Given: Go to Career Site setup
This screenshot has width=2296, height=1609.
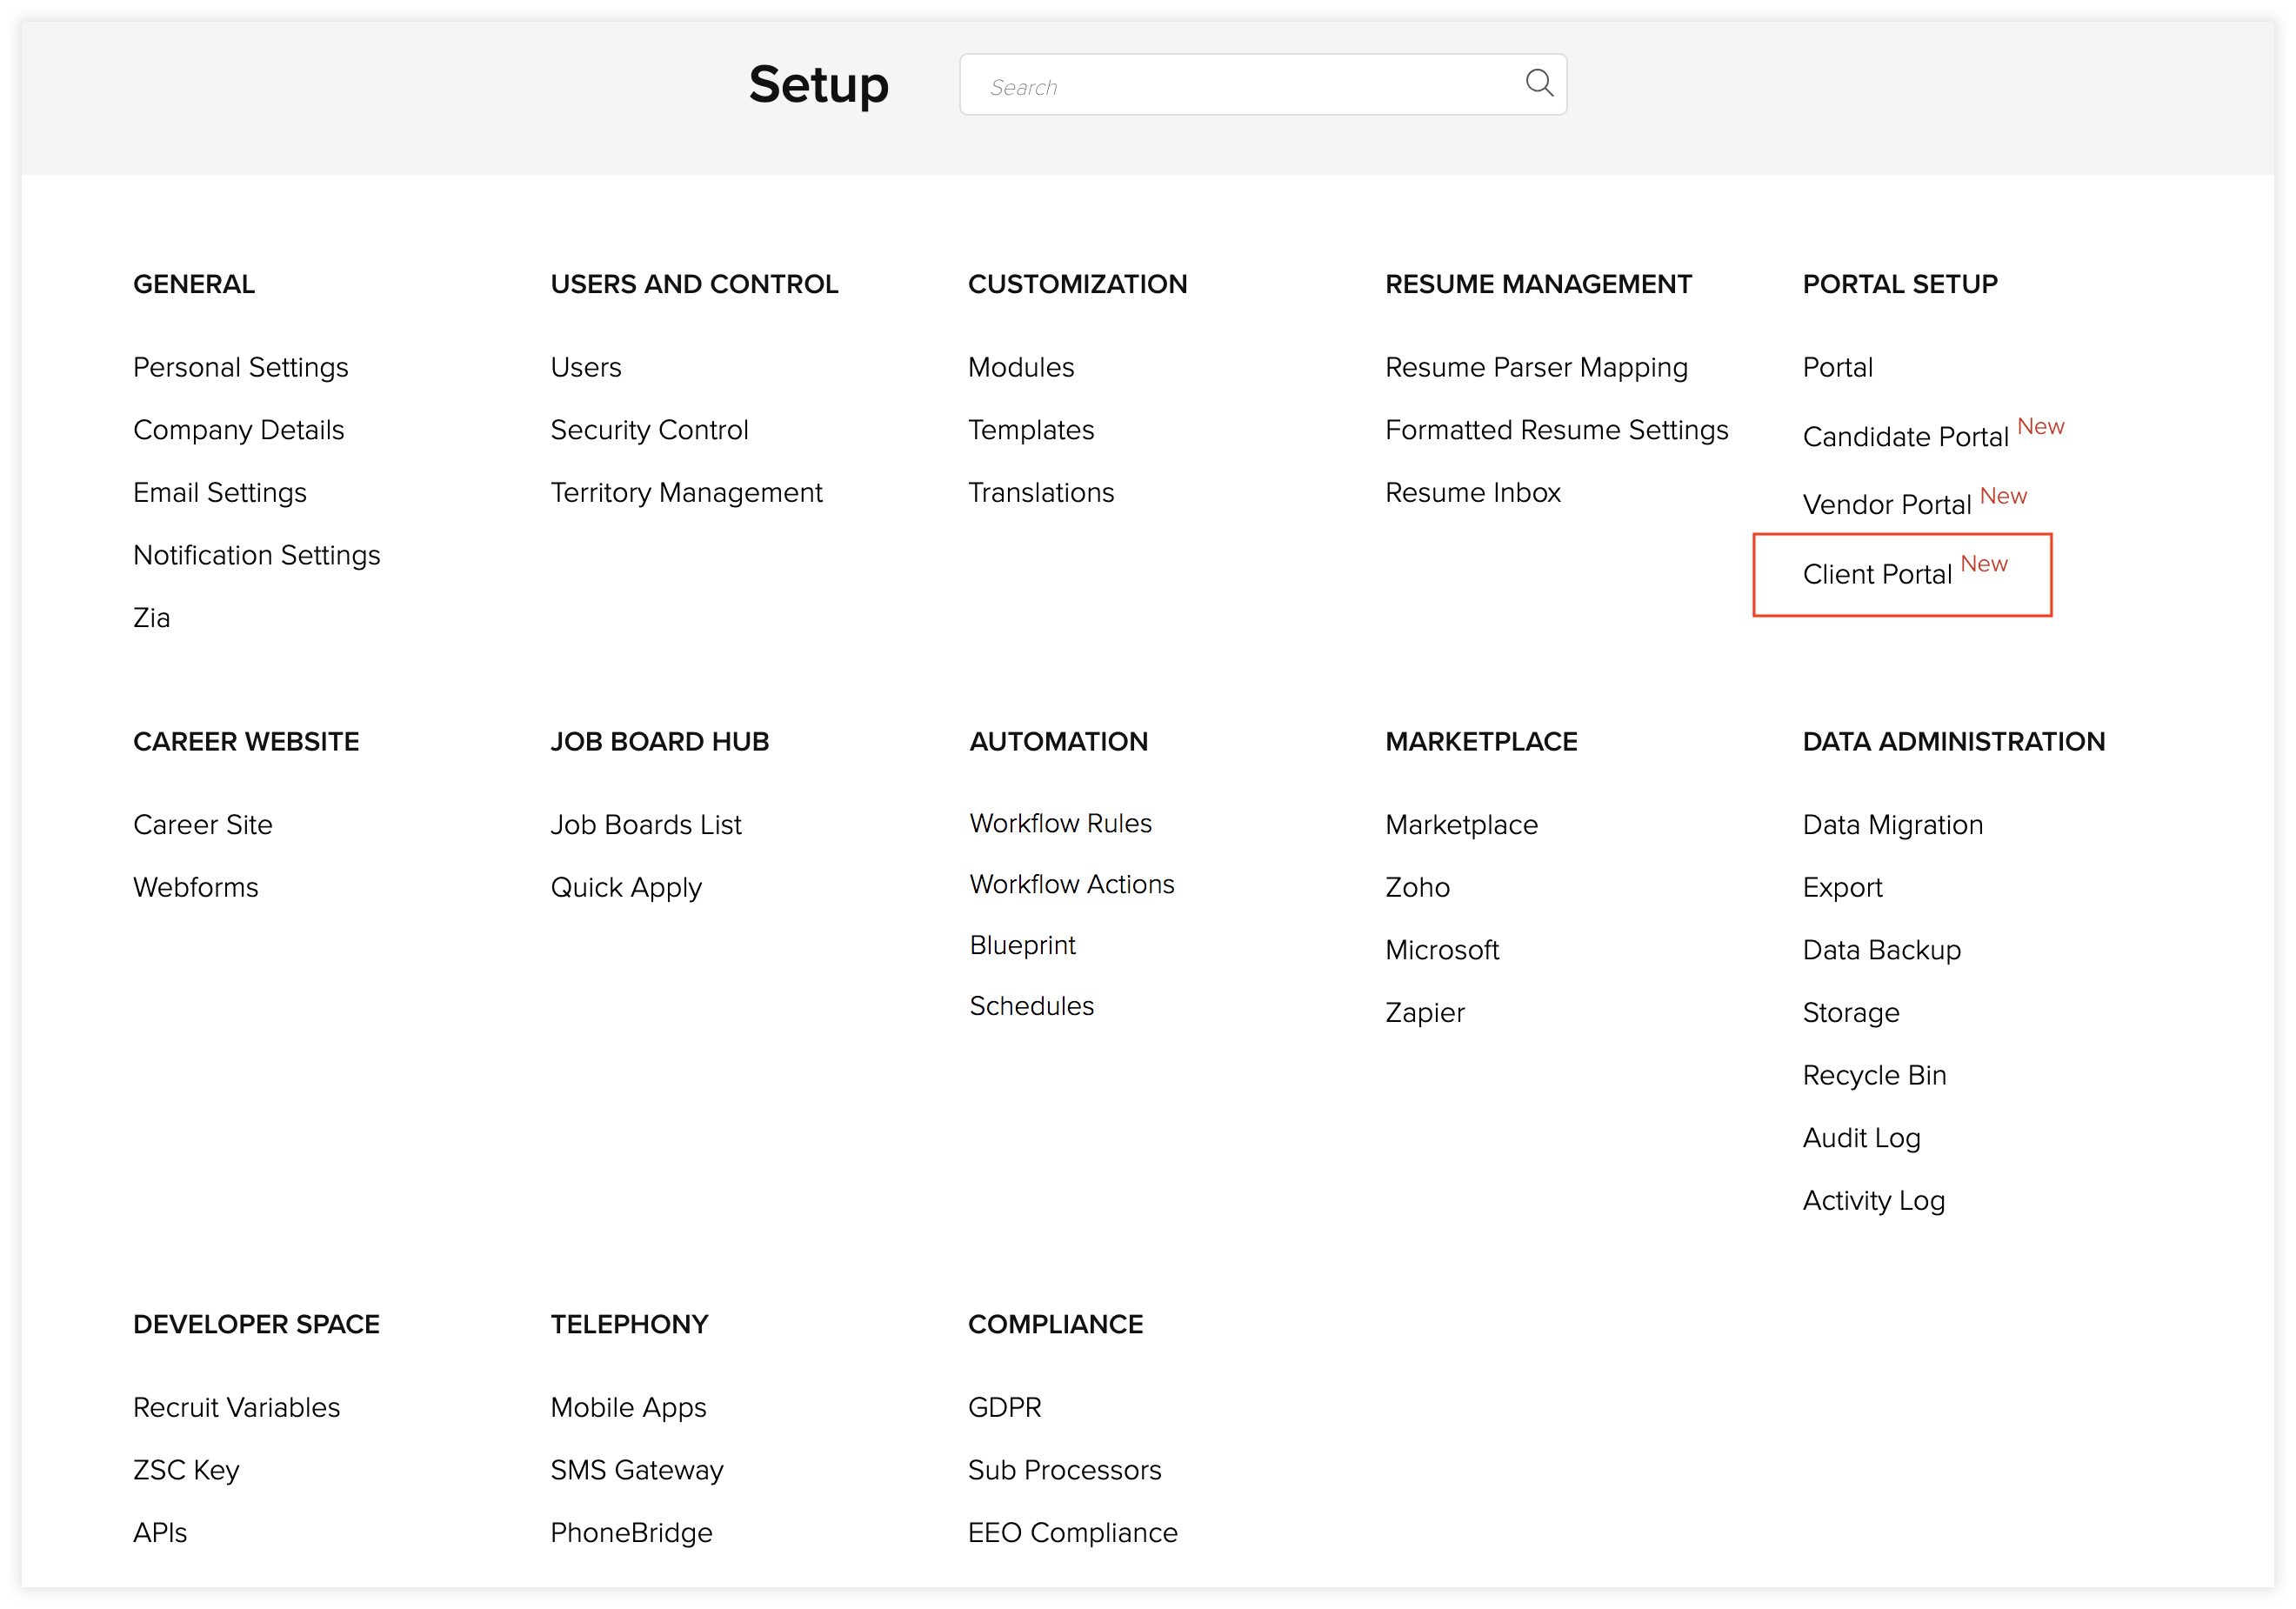Looking at the screenshot, I should [x=202, y=824].
